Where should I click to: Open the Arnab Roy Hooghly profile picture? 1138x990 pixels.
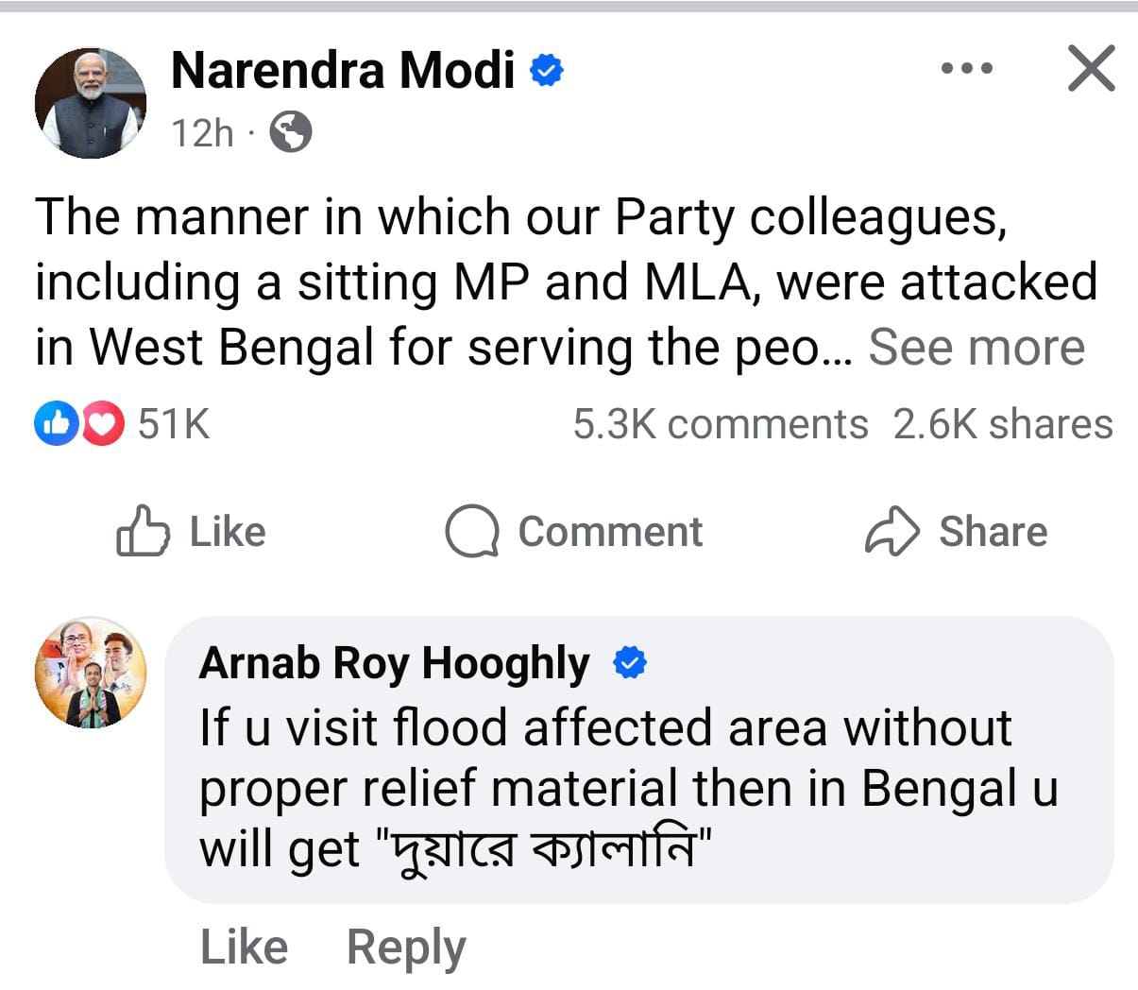click(x=91, y=673)
